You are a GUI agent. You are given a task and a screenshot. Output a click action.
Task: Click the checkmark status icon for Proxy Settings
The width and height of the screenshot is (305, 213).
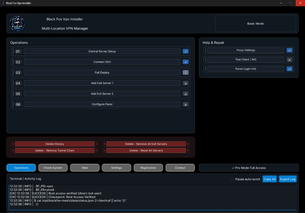click(290, 50)
